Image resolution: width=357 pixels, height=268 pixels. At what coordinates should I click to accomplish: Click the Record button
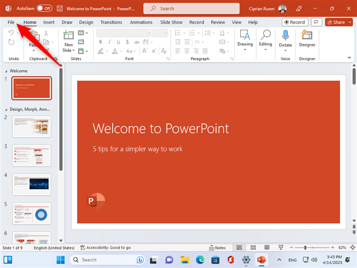295,22
